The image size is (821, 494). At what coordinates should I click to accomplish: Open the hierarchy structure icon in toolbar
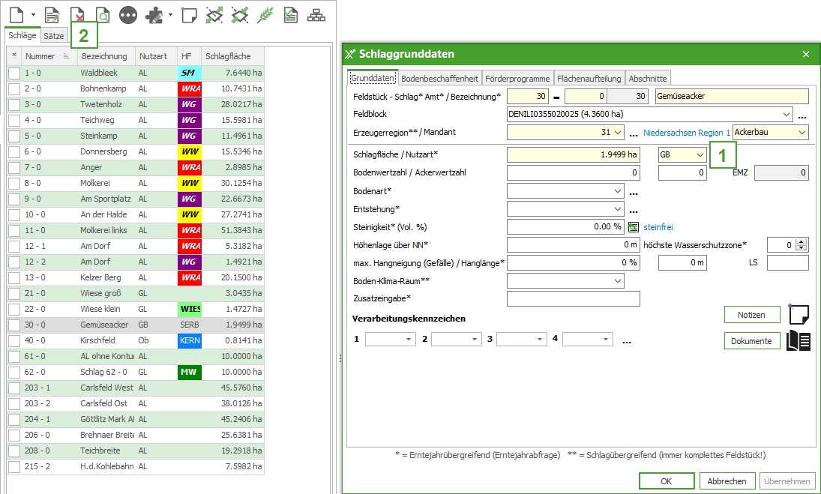point(317,14)
